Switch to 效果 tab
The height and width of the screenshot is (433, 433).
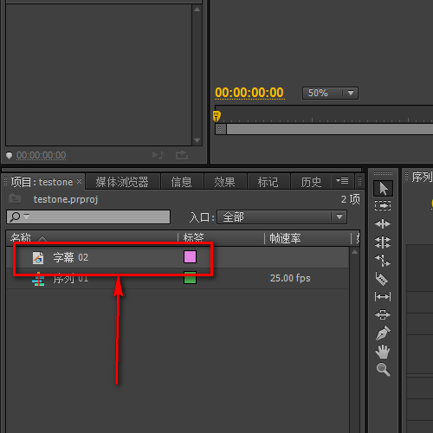coord(224,182)
